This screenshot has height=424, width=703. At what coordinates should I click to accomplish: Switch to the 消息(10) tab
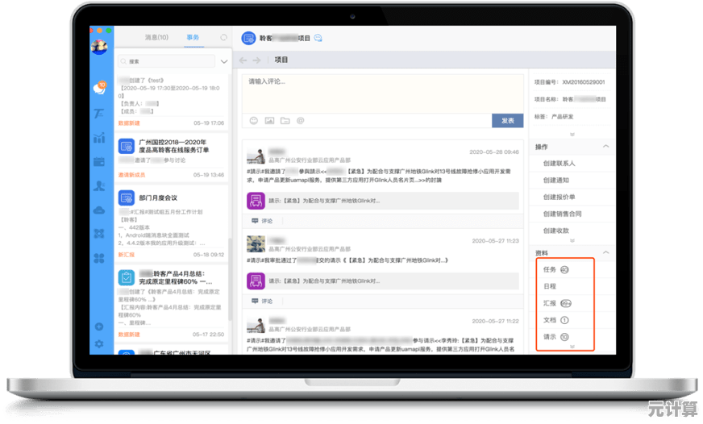click(x=156, y=38)
